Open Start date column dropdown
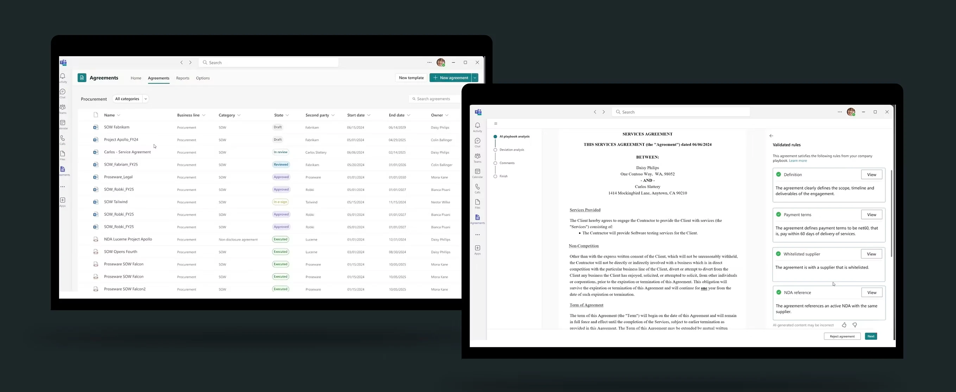Image resolution: width=956 pixels, height=392 pixels. click(369, 115)
